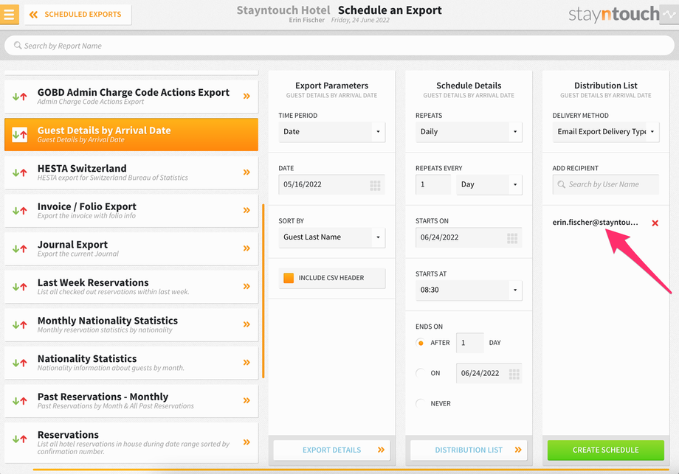Open Past Reservations - Monthly

coord(131,401)
